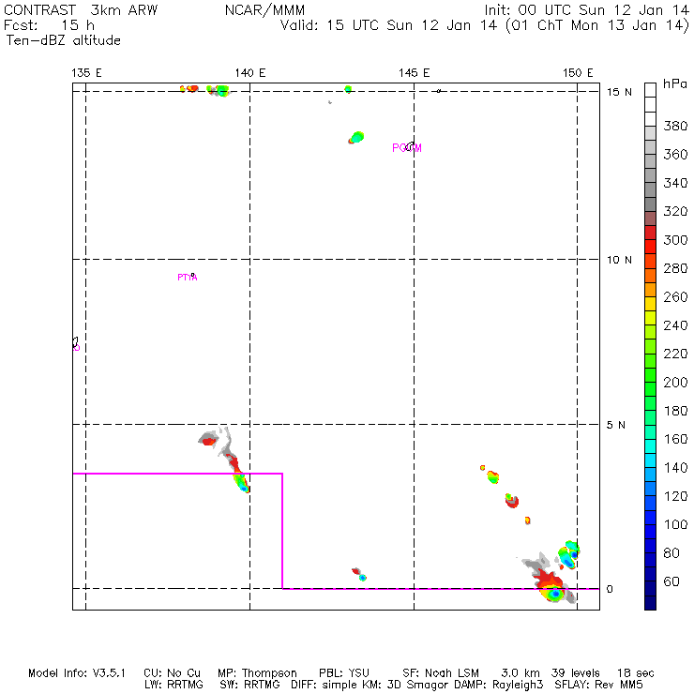The image size is (694, 694).
Task: Click the "180" colorbar value
Action: [675, 411]
